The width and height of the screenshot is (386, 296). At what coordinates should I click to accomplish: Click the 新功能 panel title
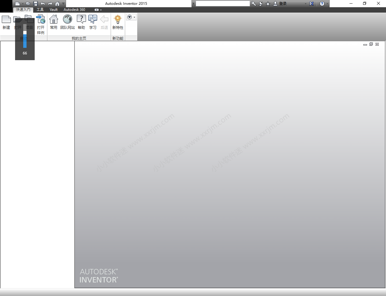tap(118, 38)
